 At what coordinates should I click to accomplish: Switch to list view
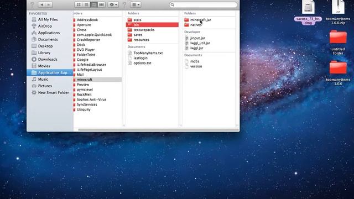pyautogui.click(x=86, y=4)
